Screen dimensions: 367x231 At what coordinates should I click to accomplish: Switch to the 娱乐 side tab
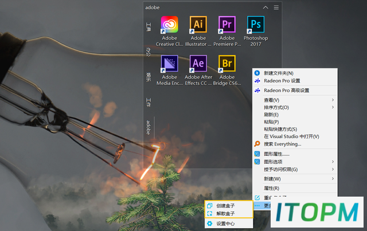click(149, 77)
